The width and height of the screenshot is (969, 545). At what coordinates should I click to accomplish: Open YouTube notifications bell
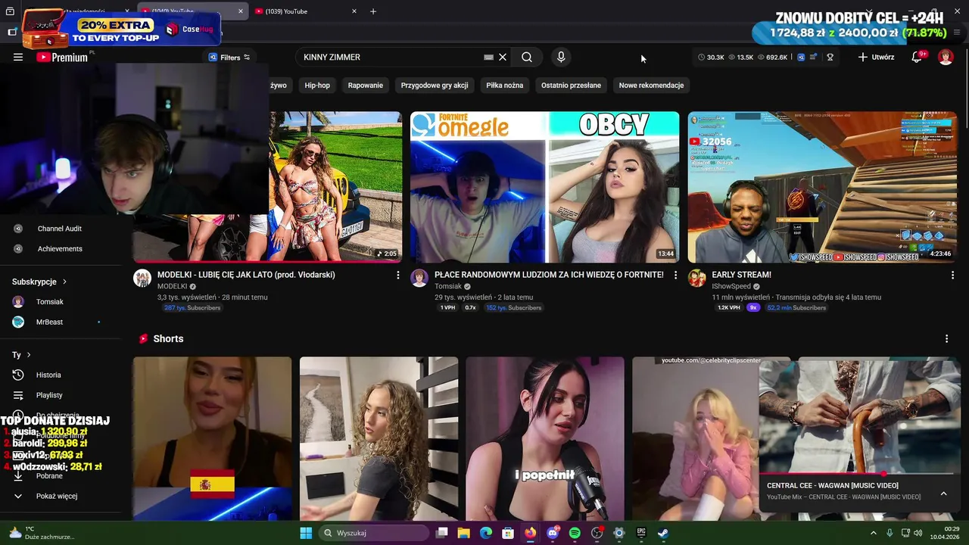click(917, 57)
